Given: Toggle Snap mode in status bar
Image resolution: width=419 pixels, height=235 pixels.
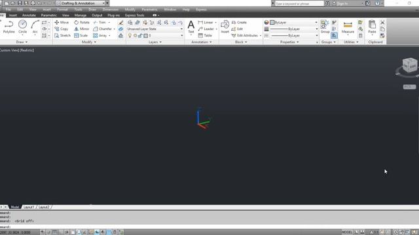Looking at the screenshot, I should pyautogui.click(x=48, y=232).
